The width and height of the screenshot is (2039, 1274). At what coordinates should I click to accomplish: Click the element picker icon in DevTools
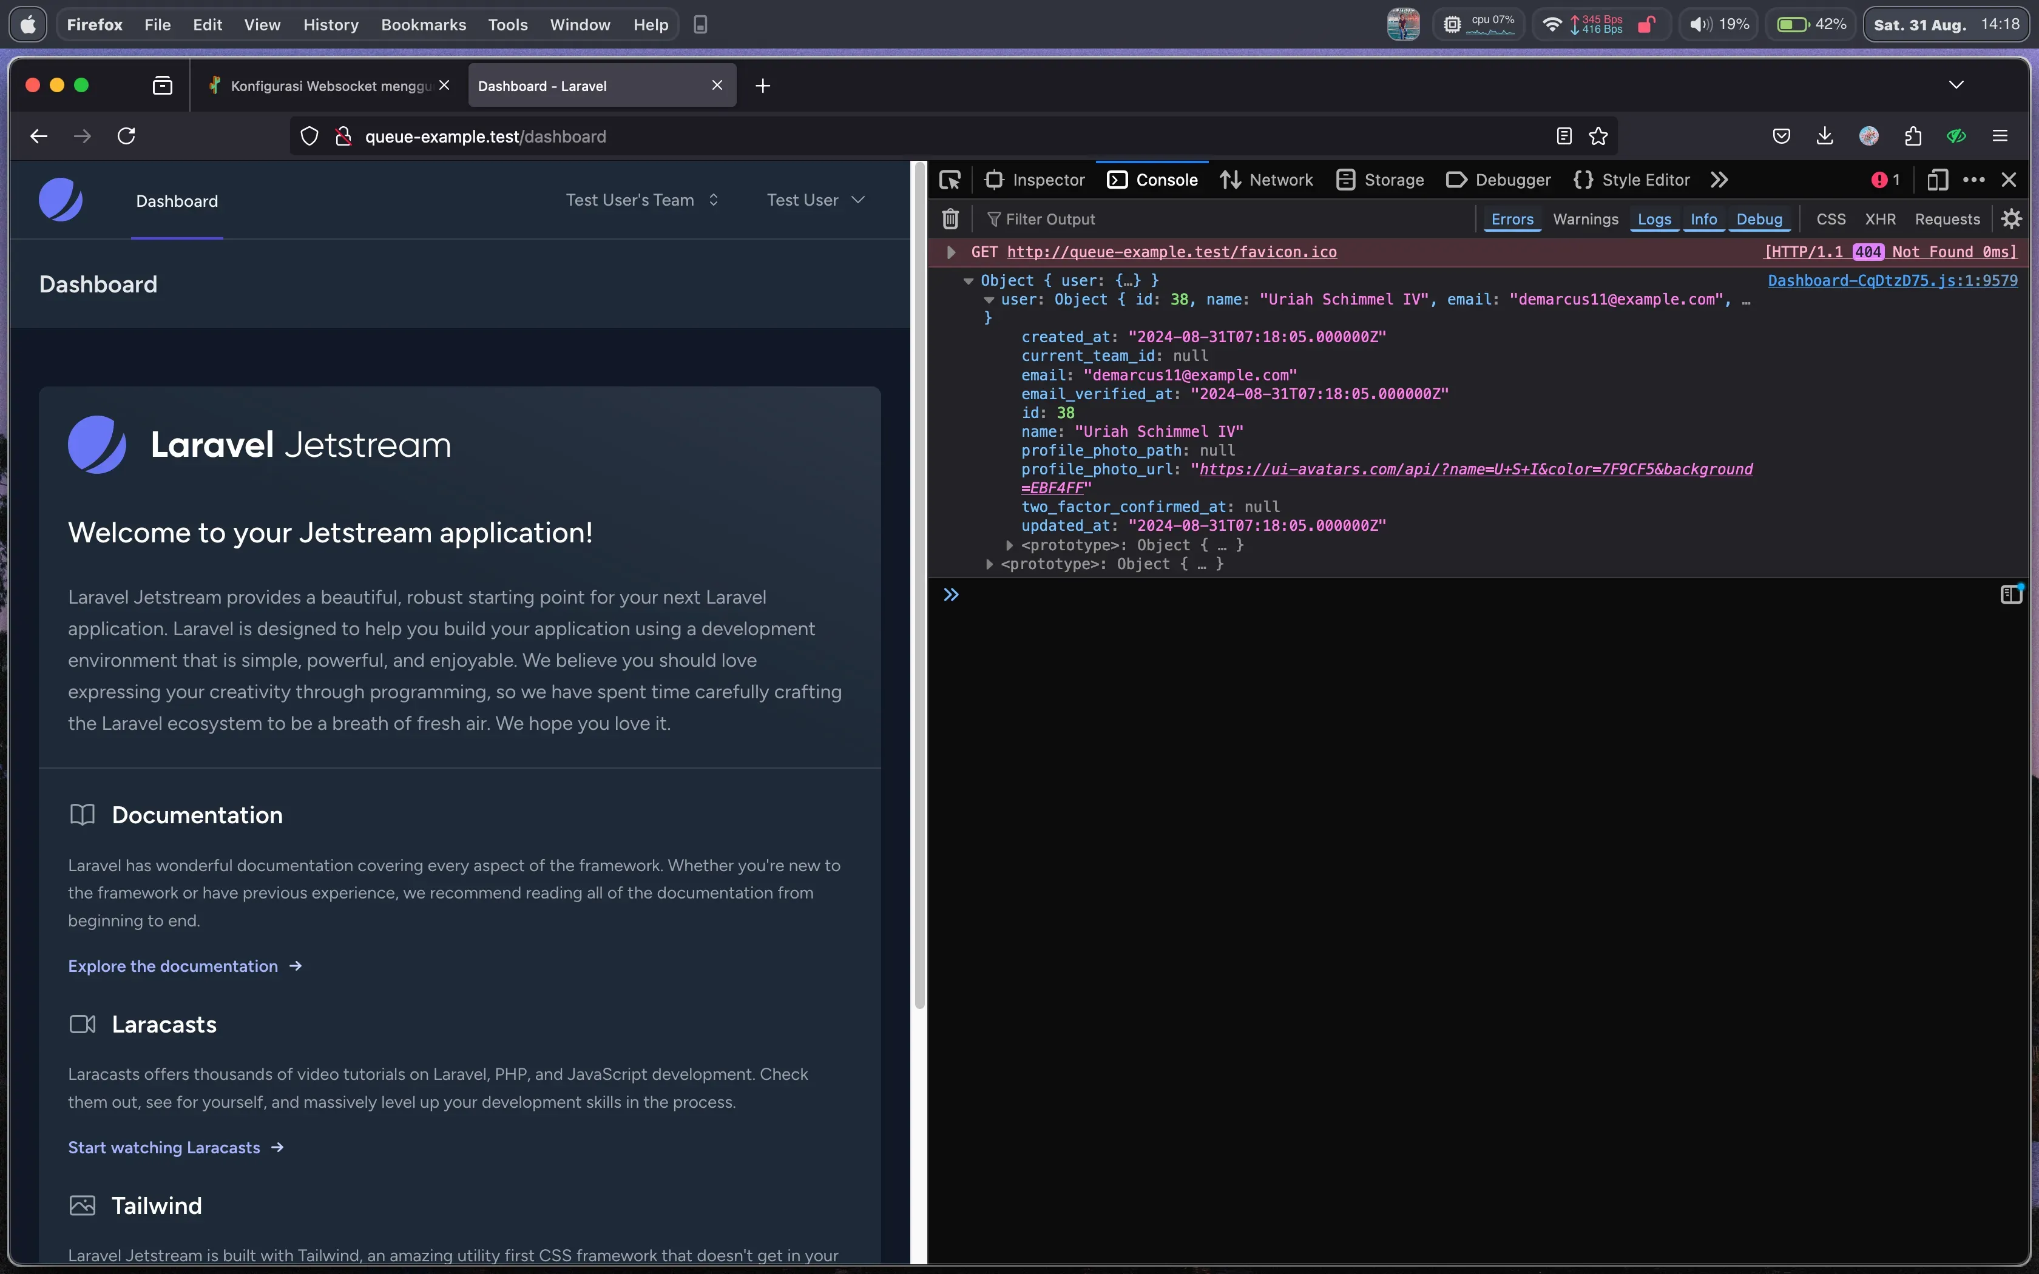click(950, 180)
